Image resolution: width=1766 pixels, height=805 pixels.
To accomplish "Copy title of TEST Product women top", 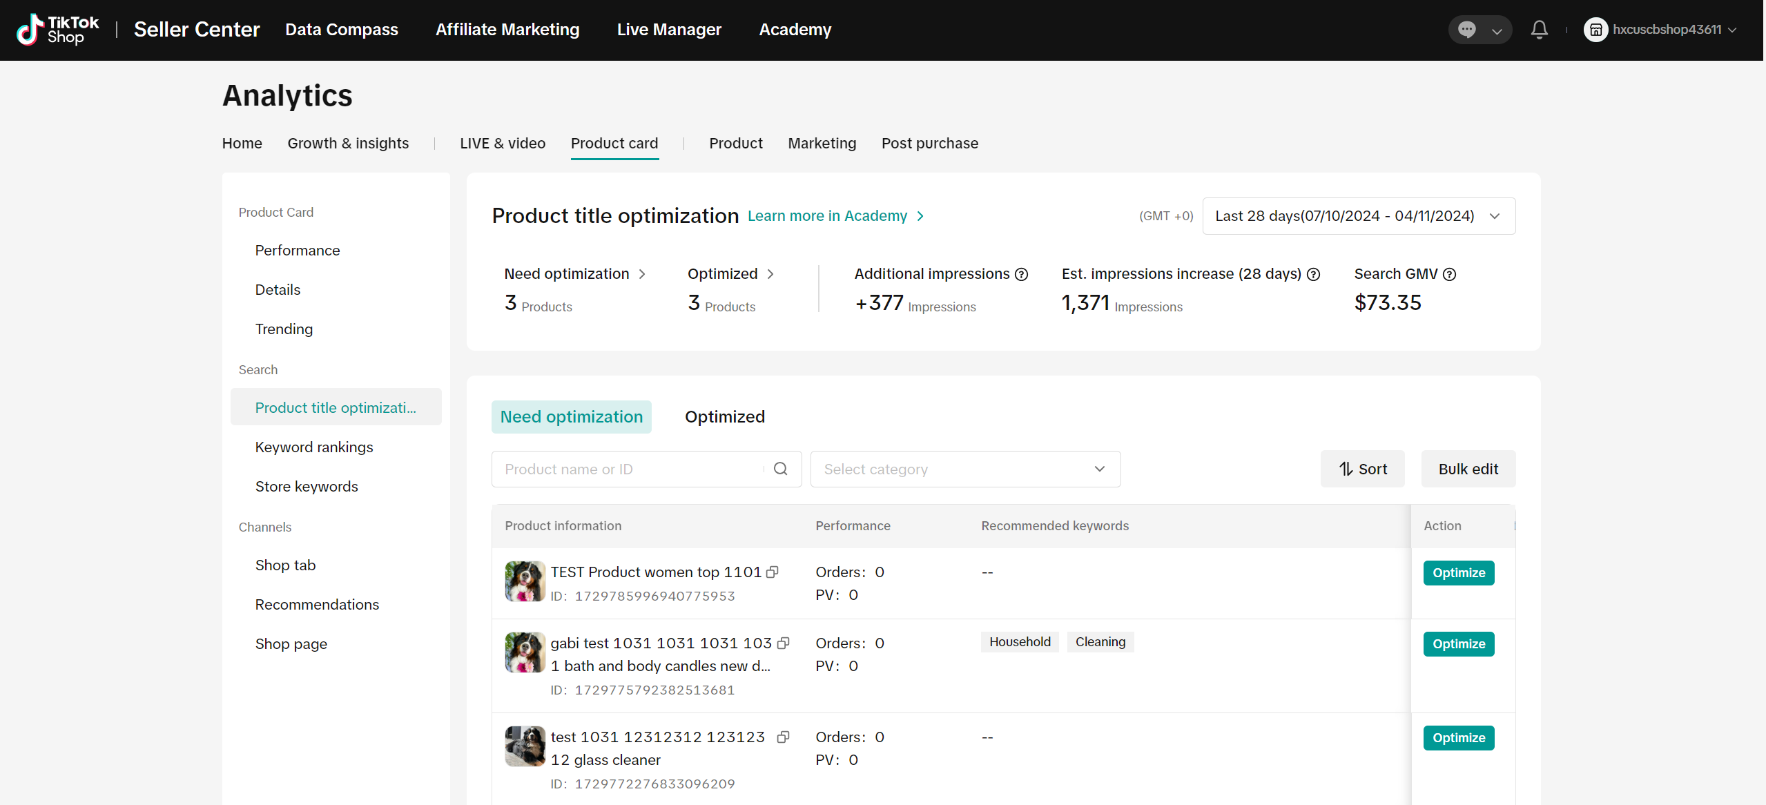I will (x=773, y=572).
